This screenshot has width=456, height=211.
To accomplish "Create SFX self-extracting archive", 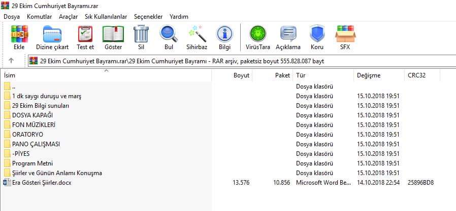I will [x=345, y=37].
